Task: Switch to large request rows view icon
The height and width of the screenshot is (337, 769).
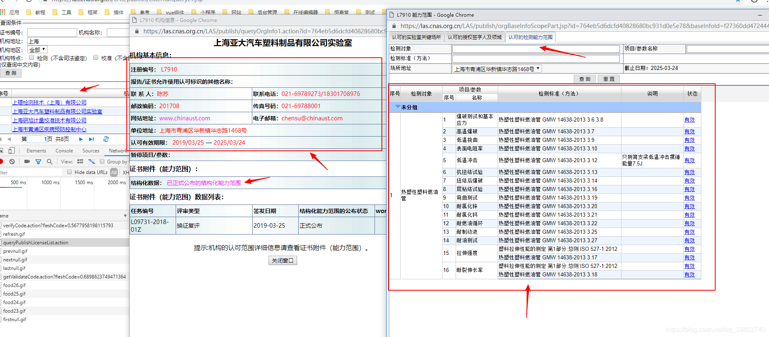Action: (x=80, y=161)
